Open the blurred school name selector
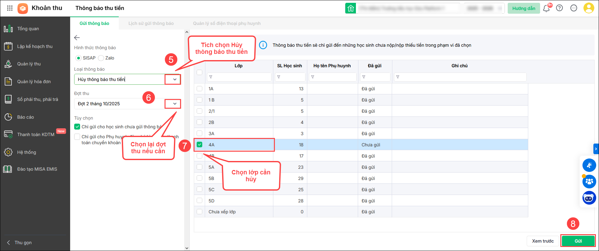The height and width of the screenshot is (251, 599). [408, 8]
